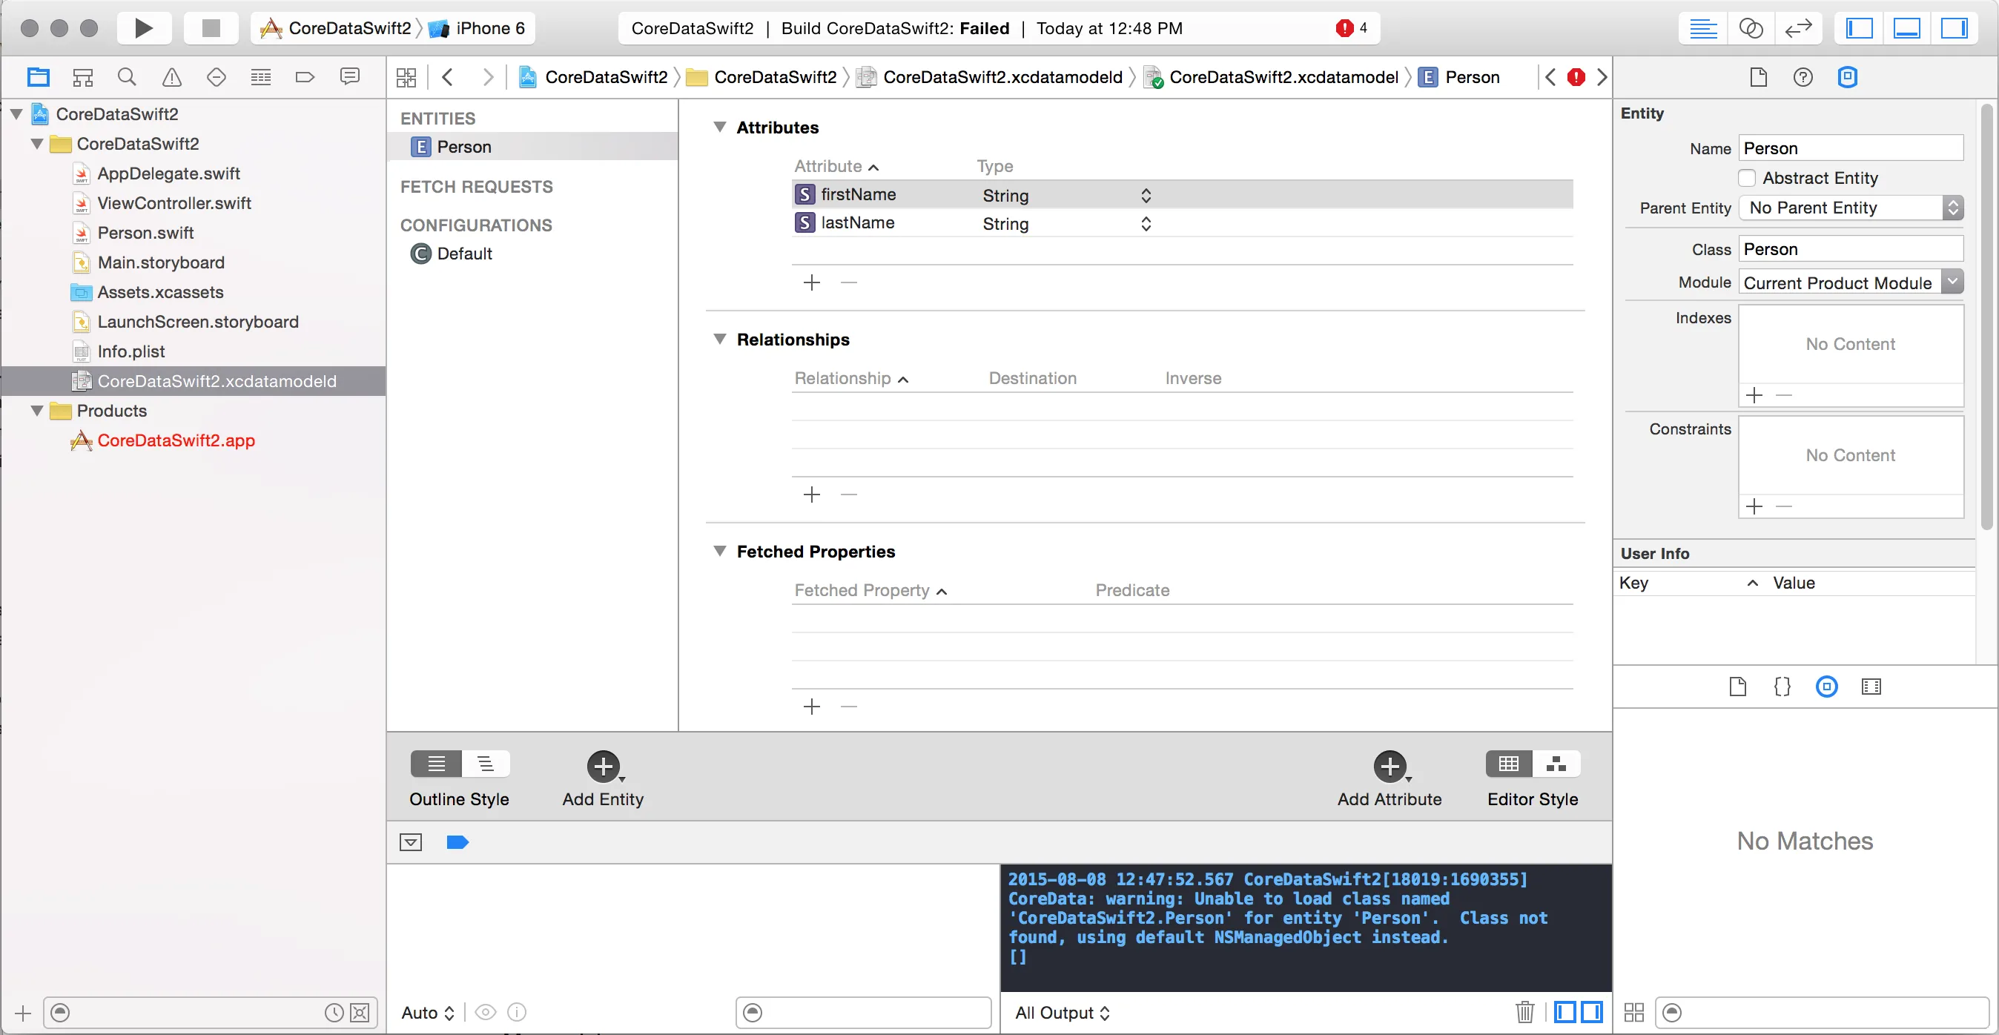Switch editor style to graph view
This screenshot has width=1999, height=1035.
tap(1555, 764)
